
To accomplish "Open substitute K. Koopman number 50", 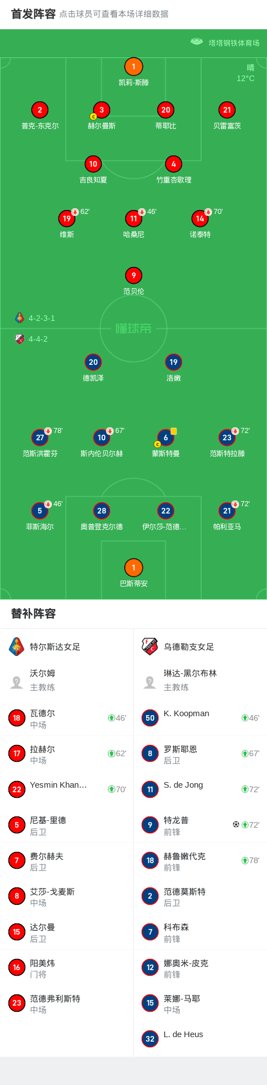I will (200, 718).
